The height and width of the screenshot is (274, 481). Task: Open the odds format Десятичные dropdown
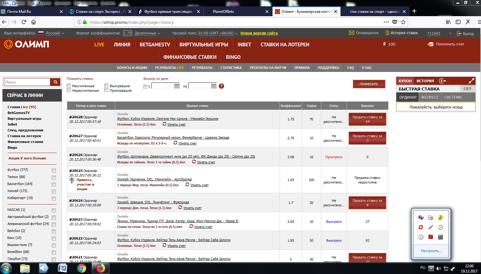pyautogui.click(x=147, y=33)
